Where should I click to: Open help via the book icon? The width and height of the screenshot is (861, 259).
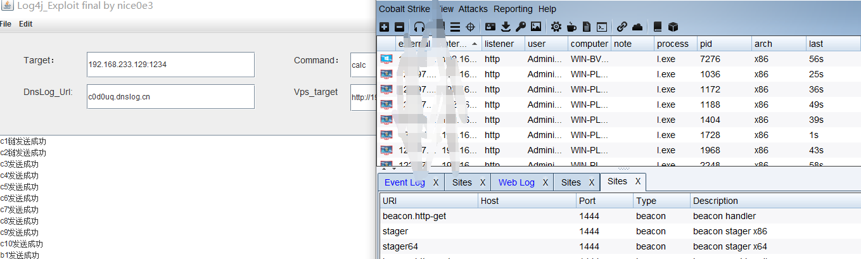point(658,27)
